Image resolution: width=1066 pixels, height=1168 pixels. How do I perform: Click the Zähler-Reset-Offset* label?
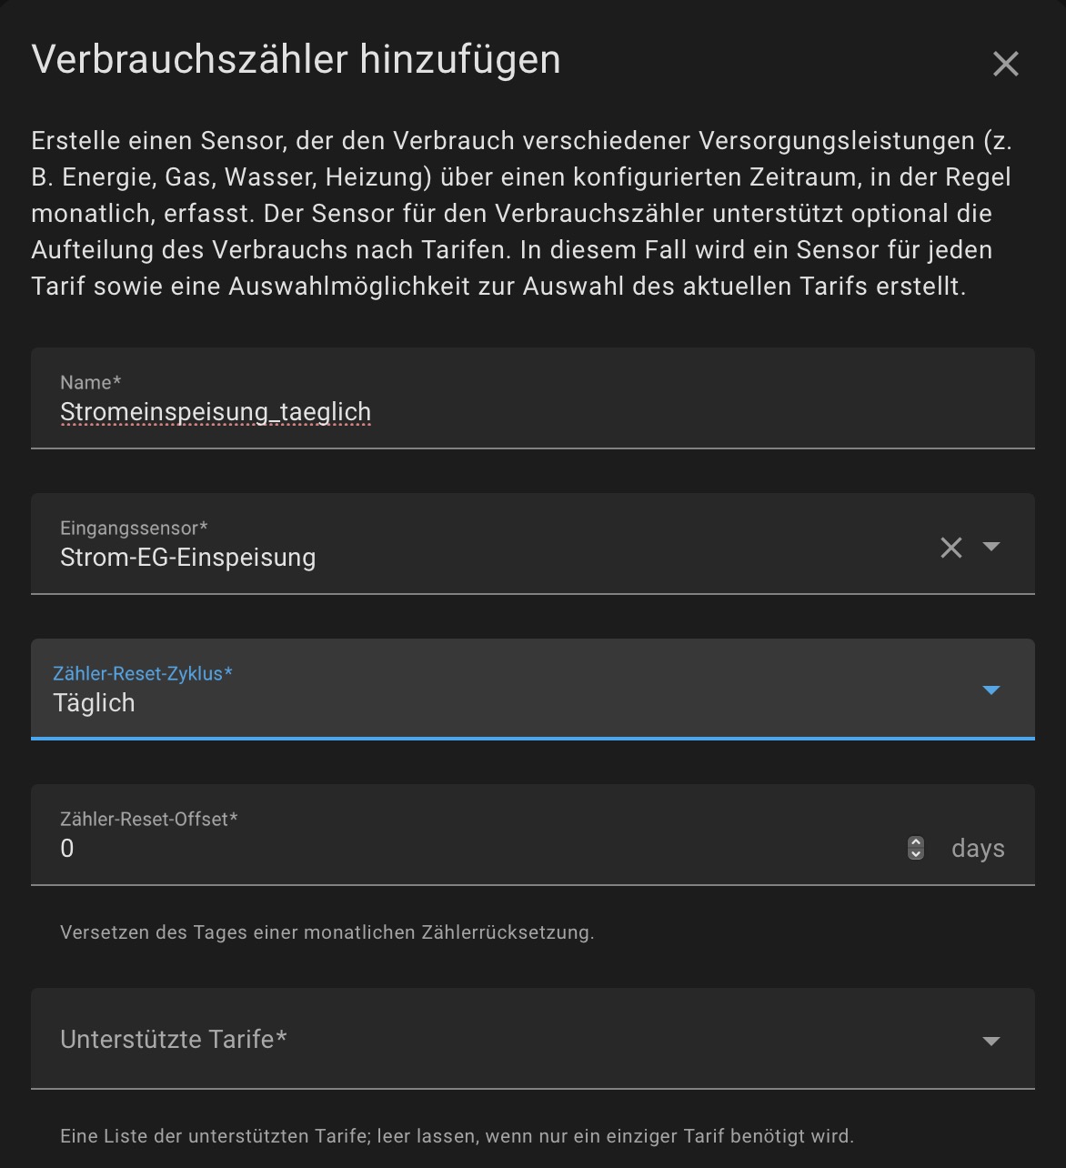[x=149, y=819]
